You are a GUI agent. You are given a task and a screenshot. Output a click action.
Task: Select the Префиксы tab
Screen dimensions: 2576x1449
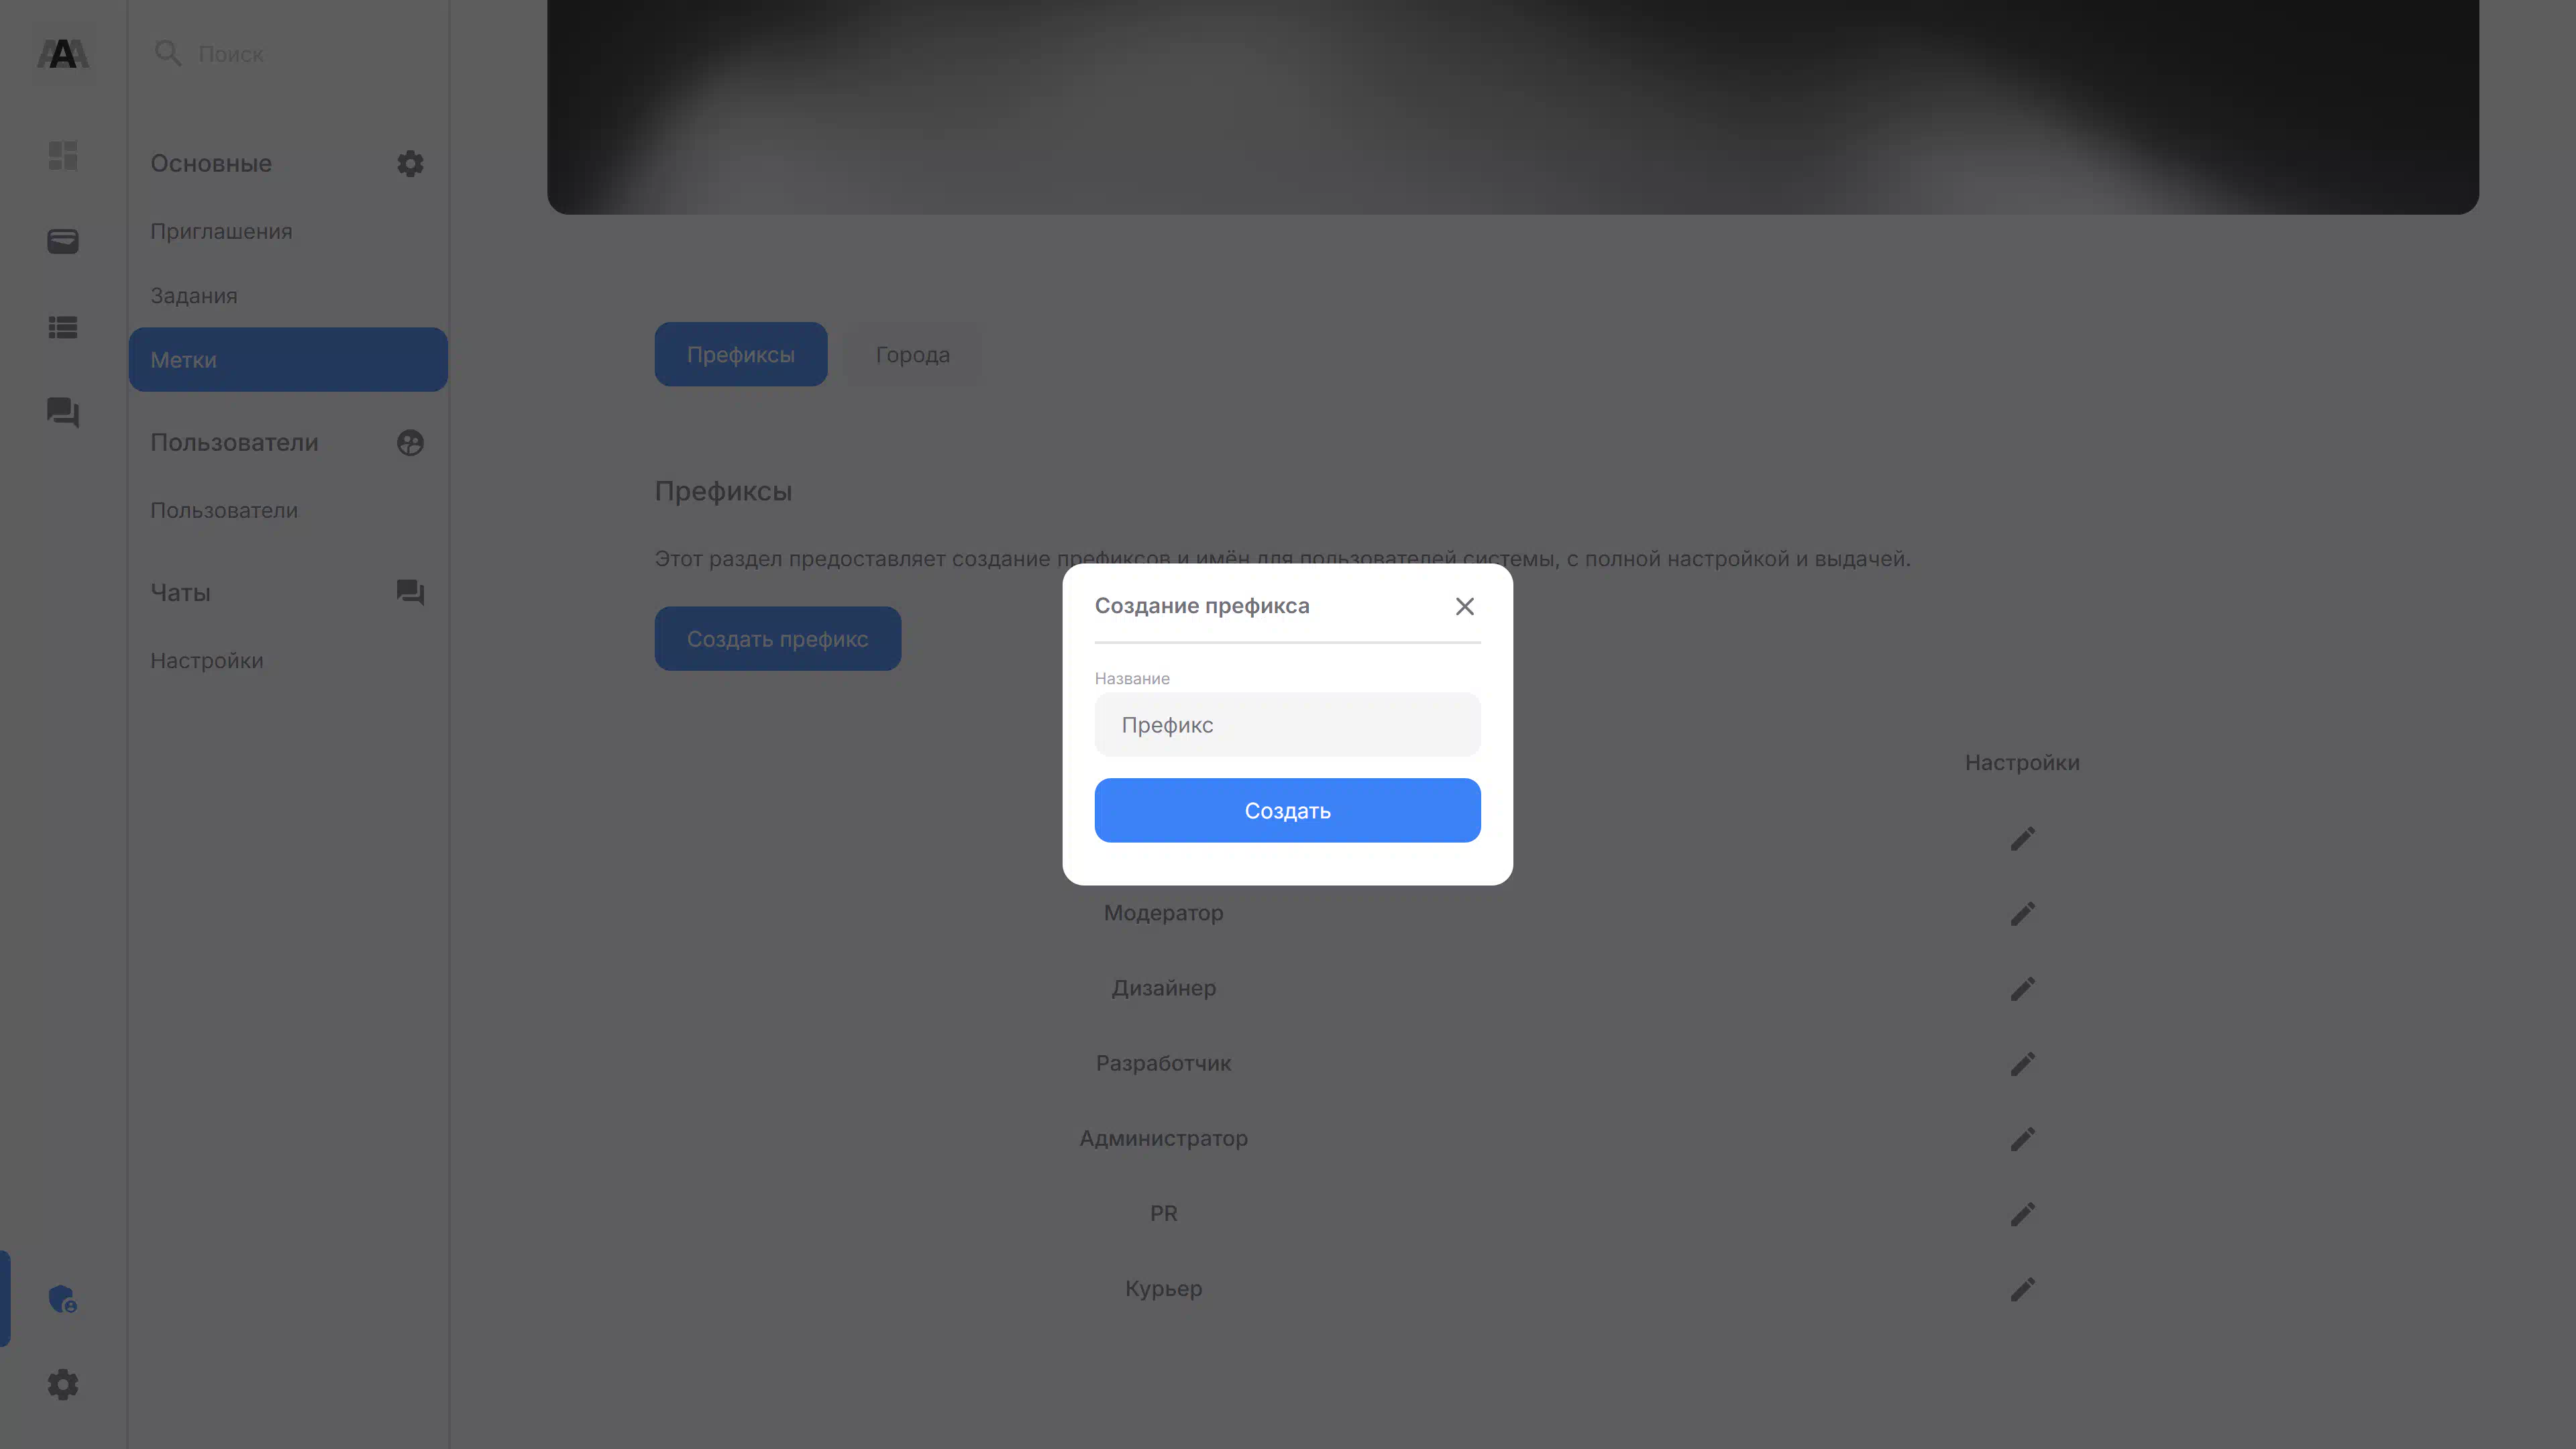point(741,354)
